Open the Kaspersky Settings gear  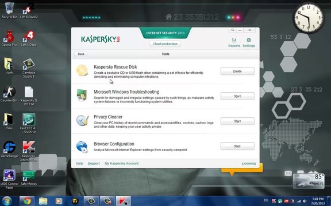pos(249,42)
